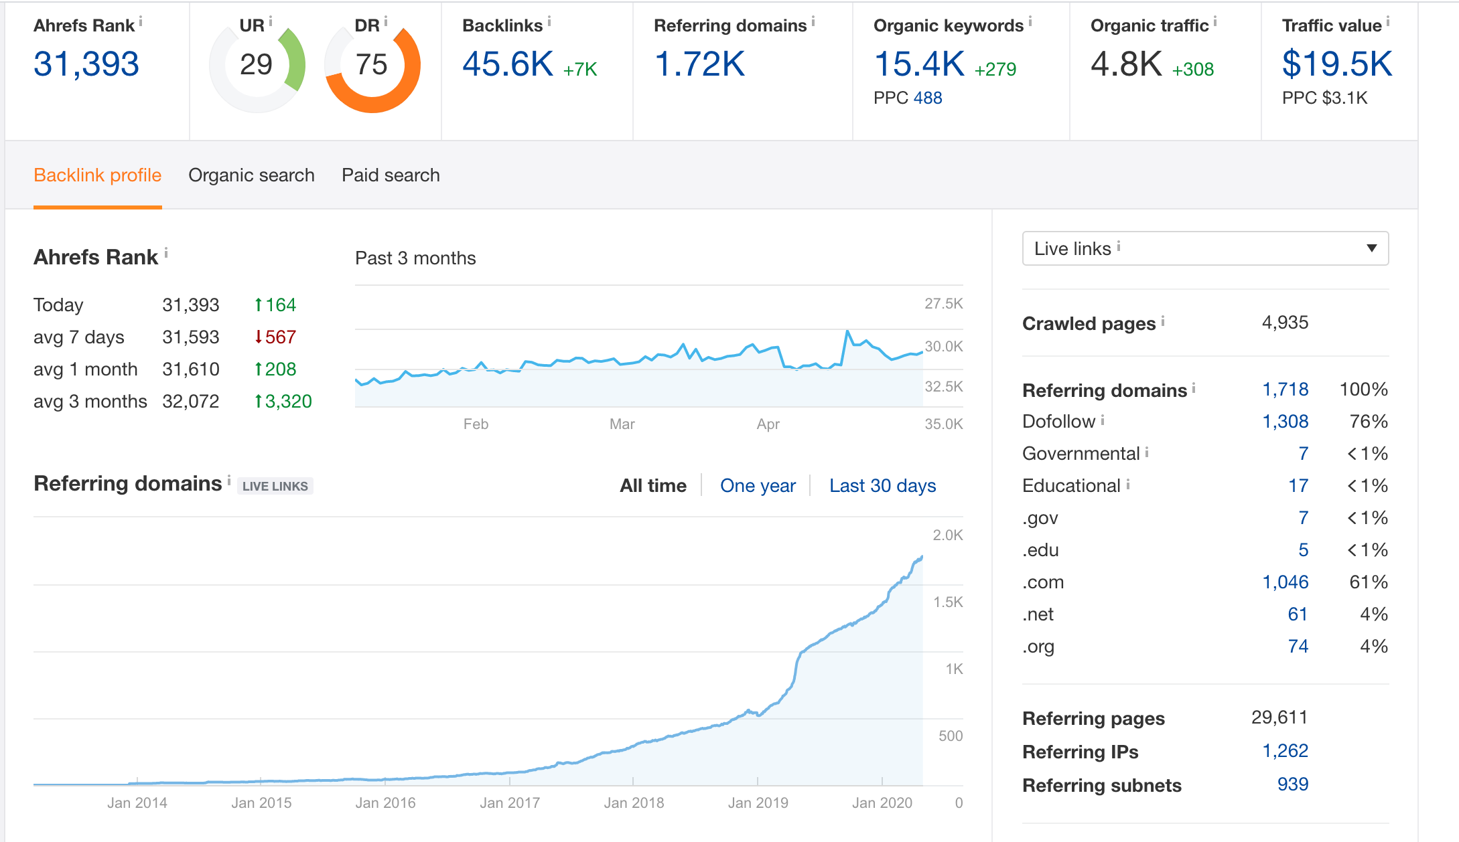Image resolution: width=1459 pixels, height=842 pixels.
Task: Open the 1,262 Referring IPs link
Action: [x=1285, y=751]
